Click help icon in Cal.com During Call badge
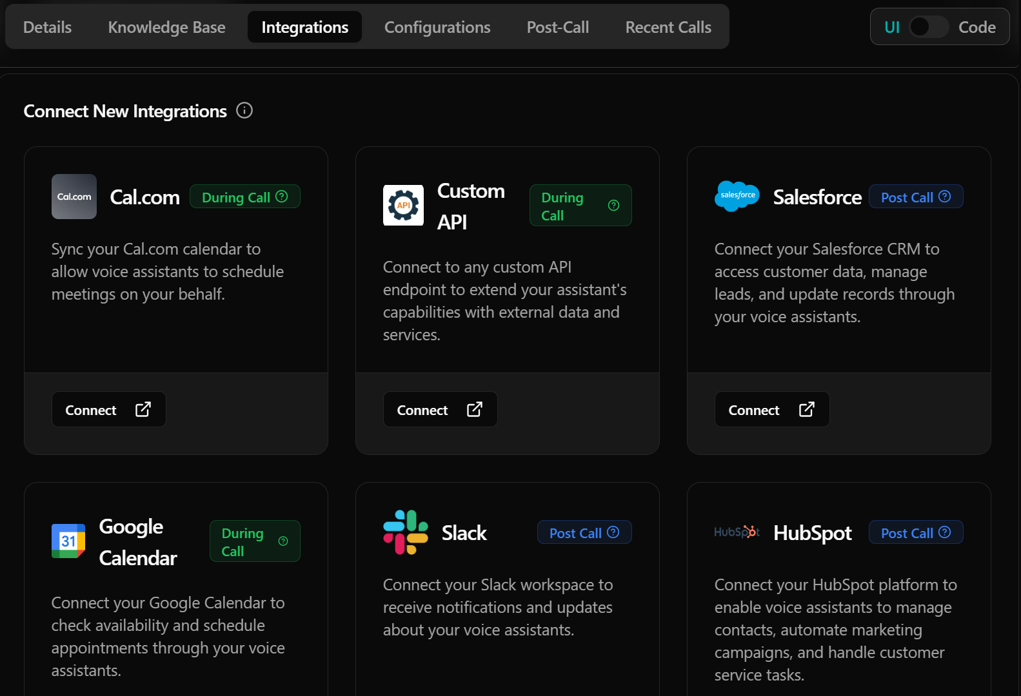The image size is (1021, 696). point(282,197)
